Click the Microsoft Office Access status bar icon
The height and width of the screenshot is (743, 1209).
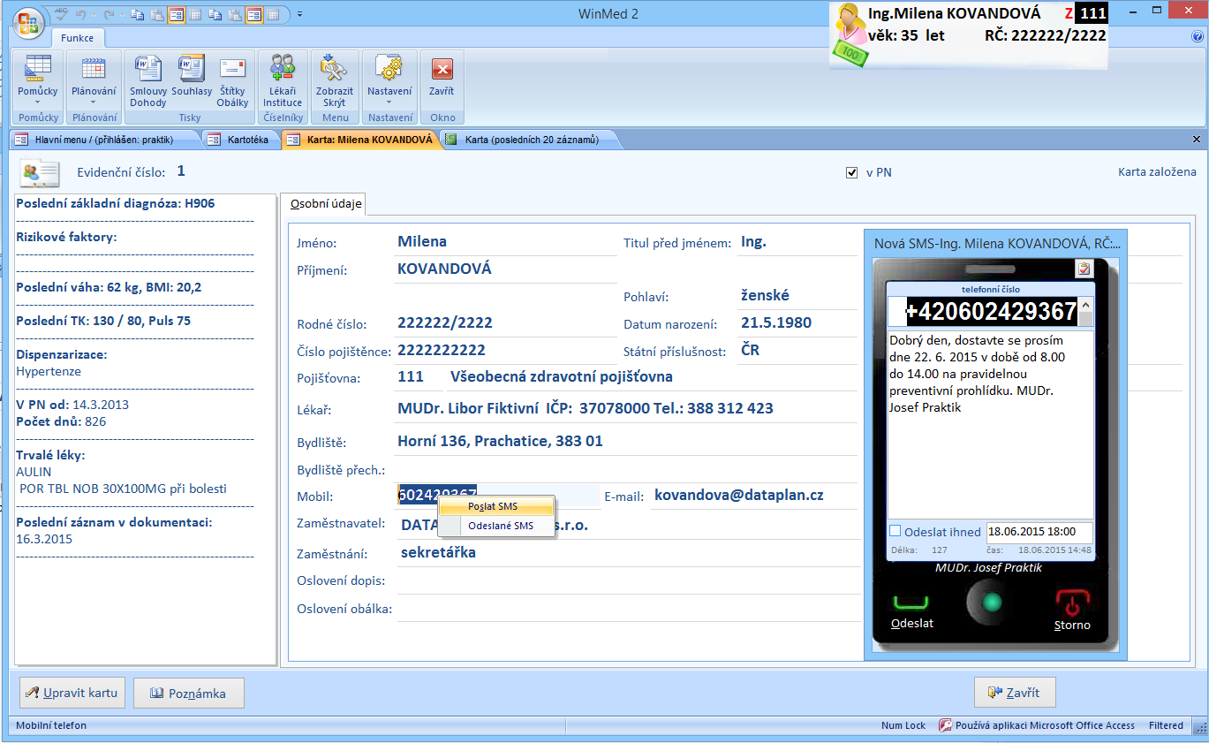pos(945,725)
